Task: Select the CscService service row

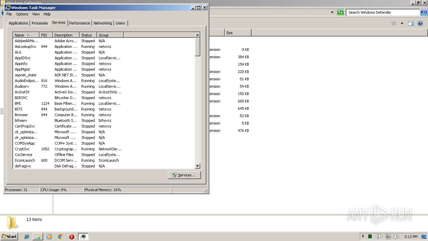Action: point(104,155)
